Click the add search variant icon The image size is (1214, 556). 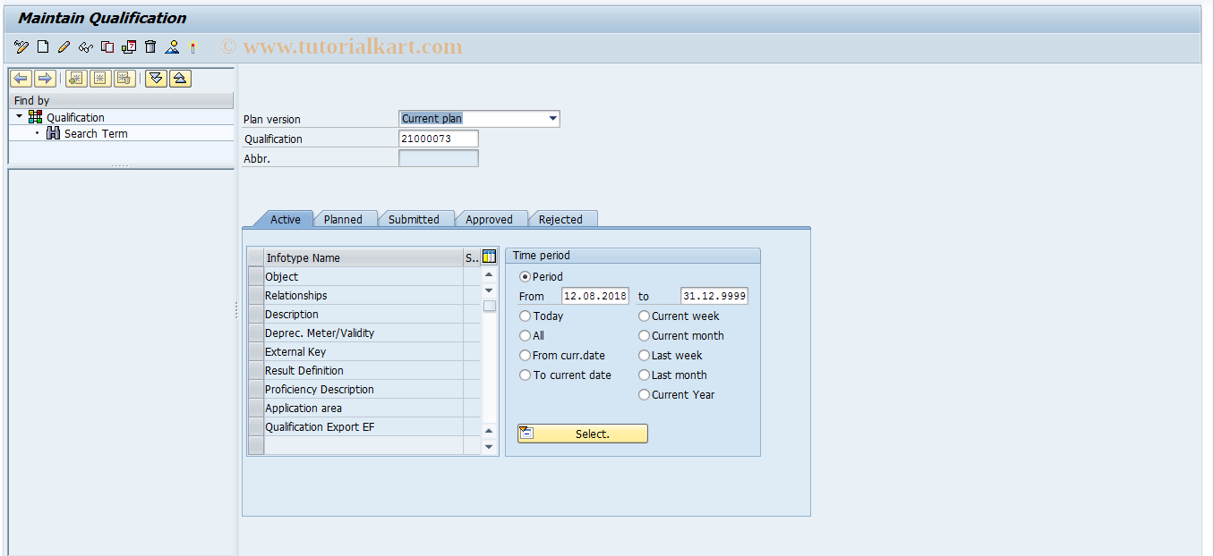[x=76, y=79]
